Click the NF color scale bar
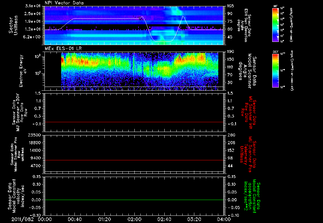 pos(276,25)
